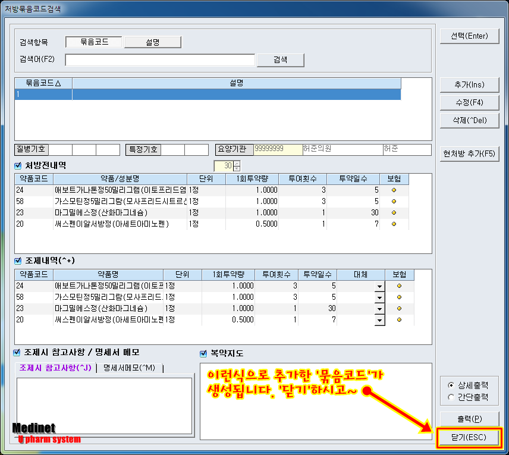This screenshot has height=455, width=509.
Task: Click the 닫기(ESC) button
Action: (469, 438)
